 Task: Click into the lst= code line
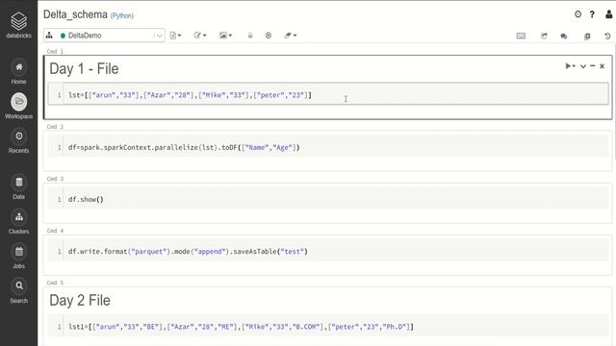[328, 95]
